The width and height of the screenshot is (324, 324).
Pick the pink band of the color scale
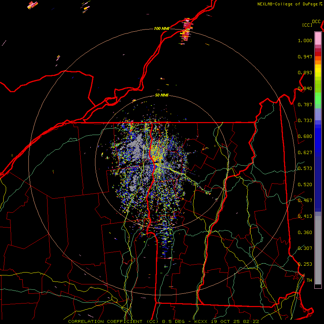point(318,39)
